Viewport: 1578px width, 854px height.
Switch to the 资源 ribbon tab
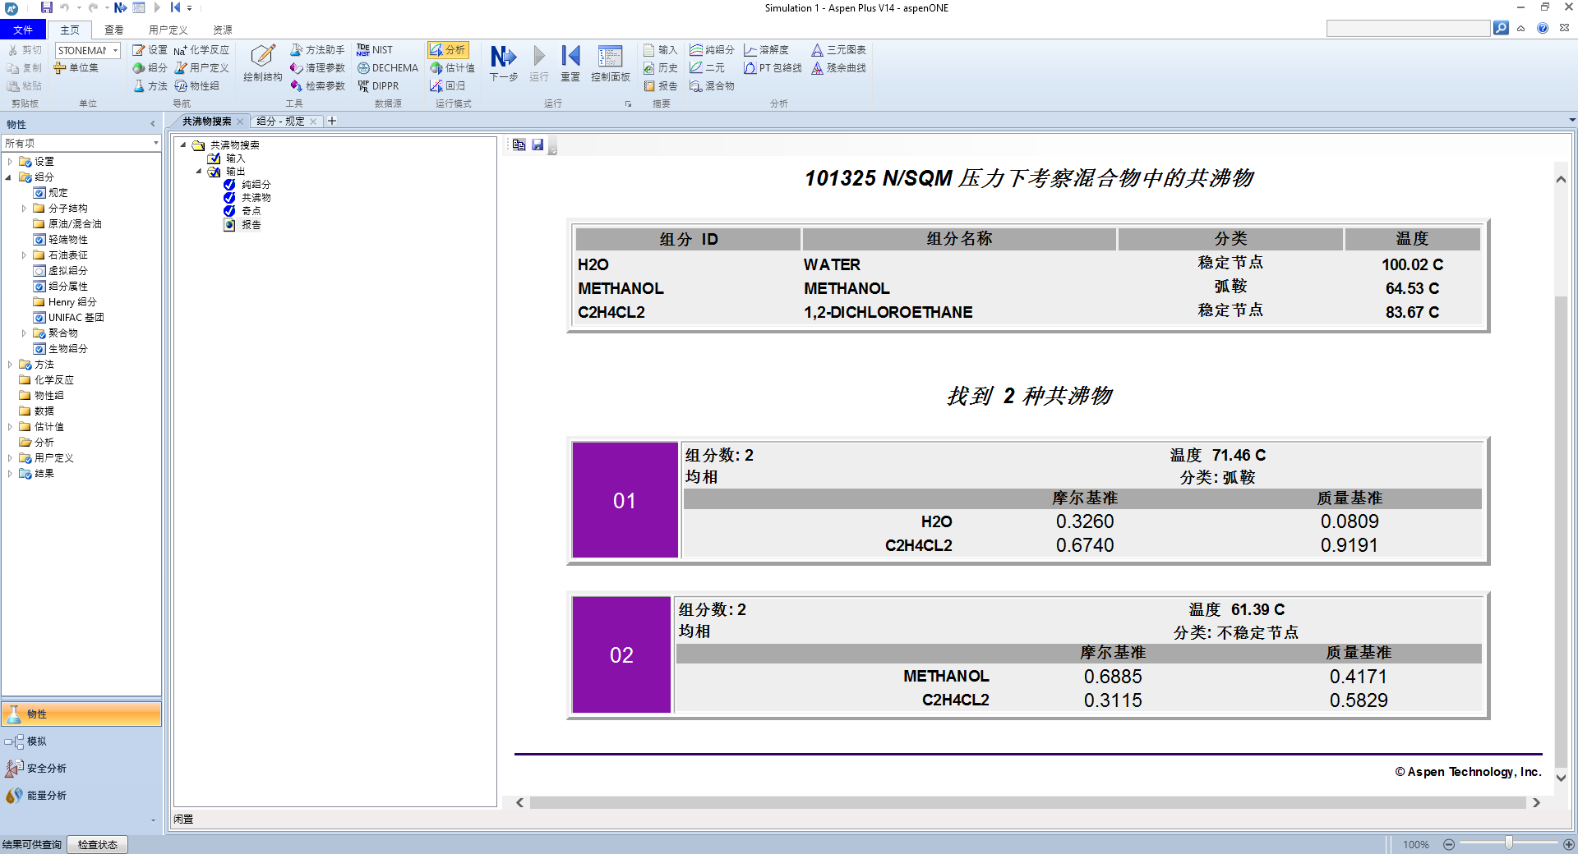click(223, 30)
